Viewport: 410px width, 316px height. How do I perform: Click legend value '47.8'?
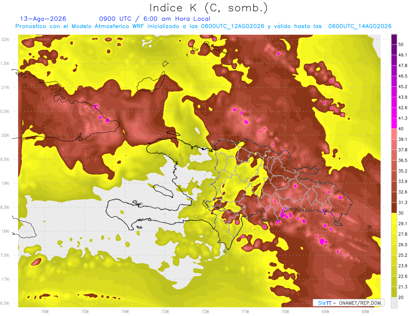(402, 65)
